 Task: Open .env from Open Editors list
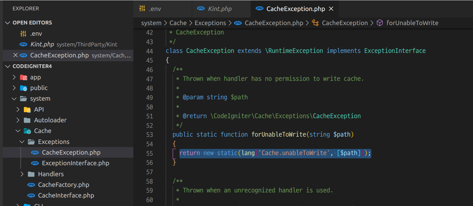pos(68,34)
